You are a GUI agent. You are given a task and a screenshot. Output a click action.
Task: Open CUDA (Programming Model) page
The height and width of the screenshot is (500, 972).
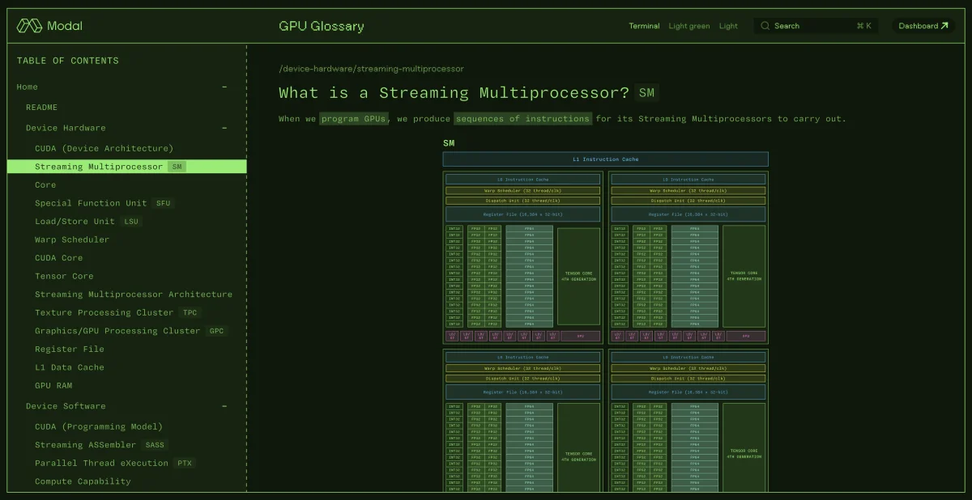pyautogui.click(x=99, y=427)
